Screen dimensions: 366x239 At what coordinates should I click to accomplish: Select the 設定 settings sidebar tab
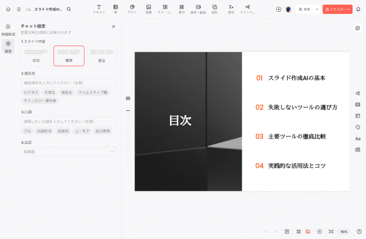click(x=8, y=46)
